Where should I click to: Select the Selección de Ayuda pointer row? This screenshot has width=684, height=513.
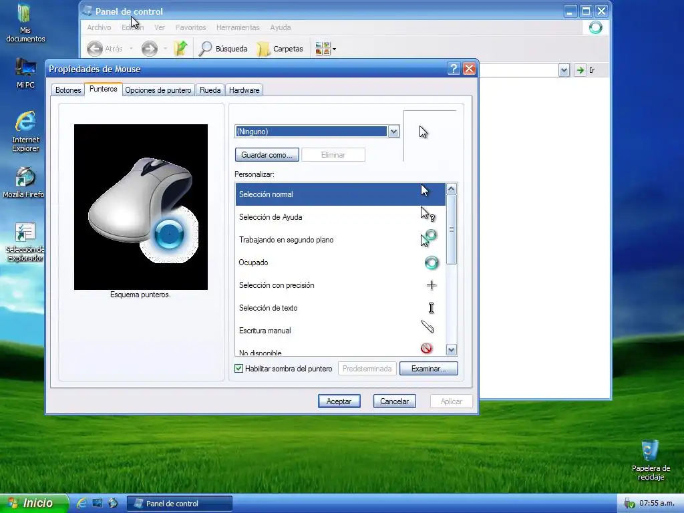click(x=340, y=217)
